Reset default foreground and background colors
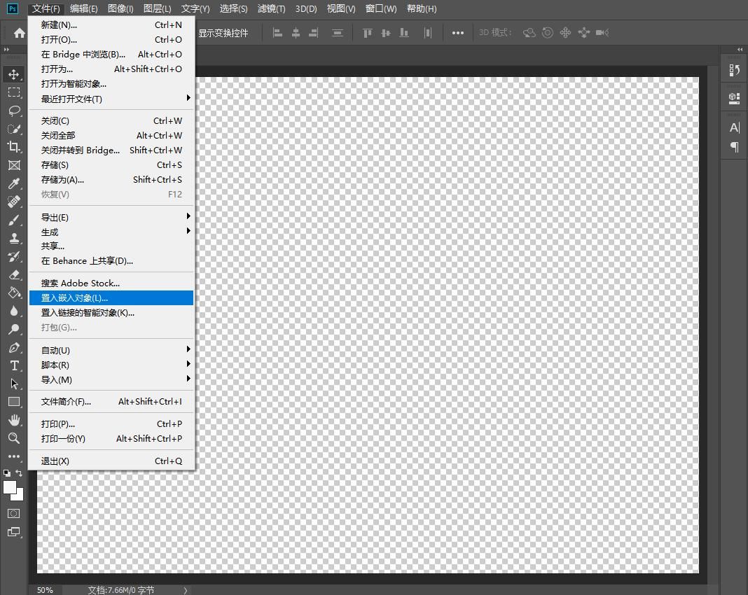748x595 pixels. click(7, 473)
